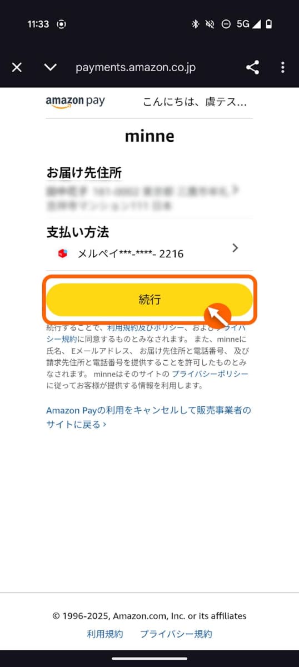Open minne's プライバシーポリシー link
299x667 pixels.
[x=210, y=375]
